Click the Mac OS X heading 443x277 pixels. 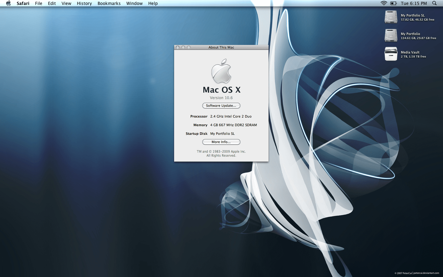coord(221,90)
